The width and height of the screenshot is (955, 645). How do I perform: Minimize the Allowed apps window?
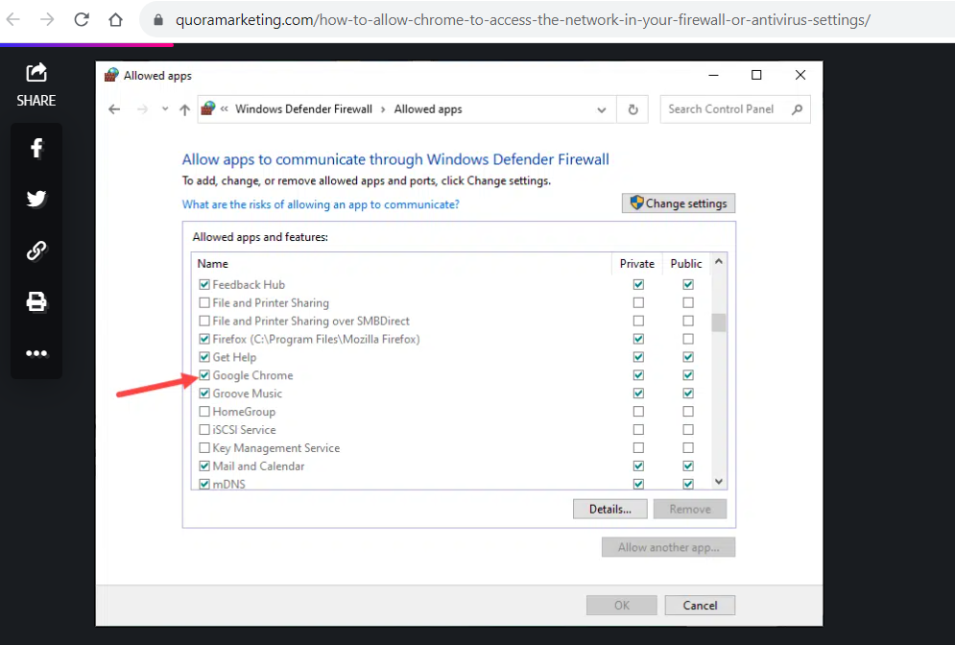(x=714, y=75)
